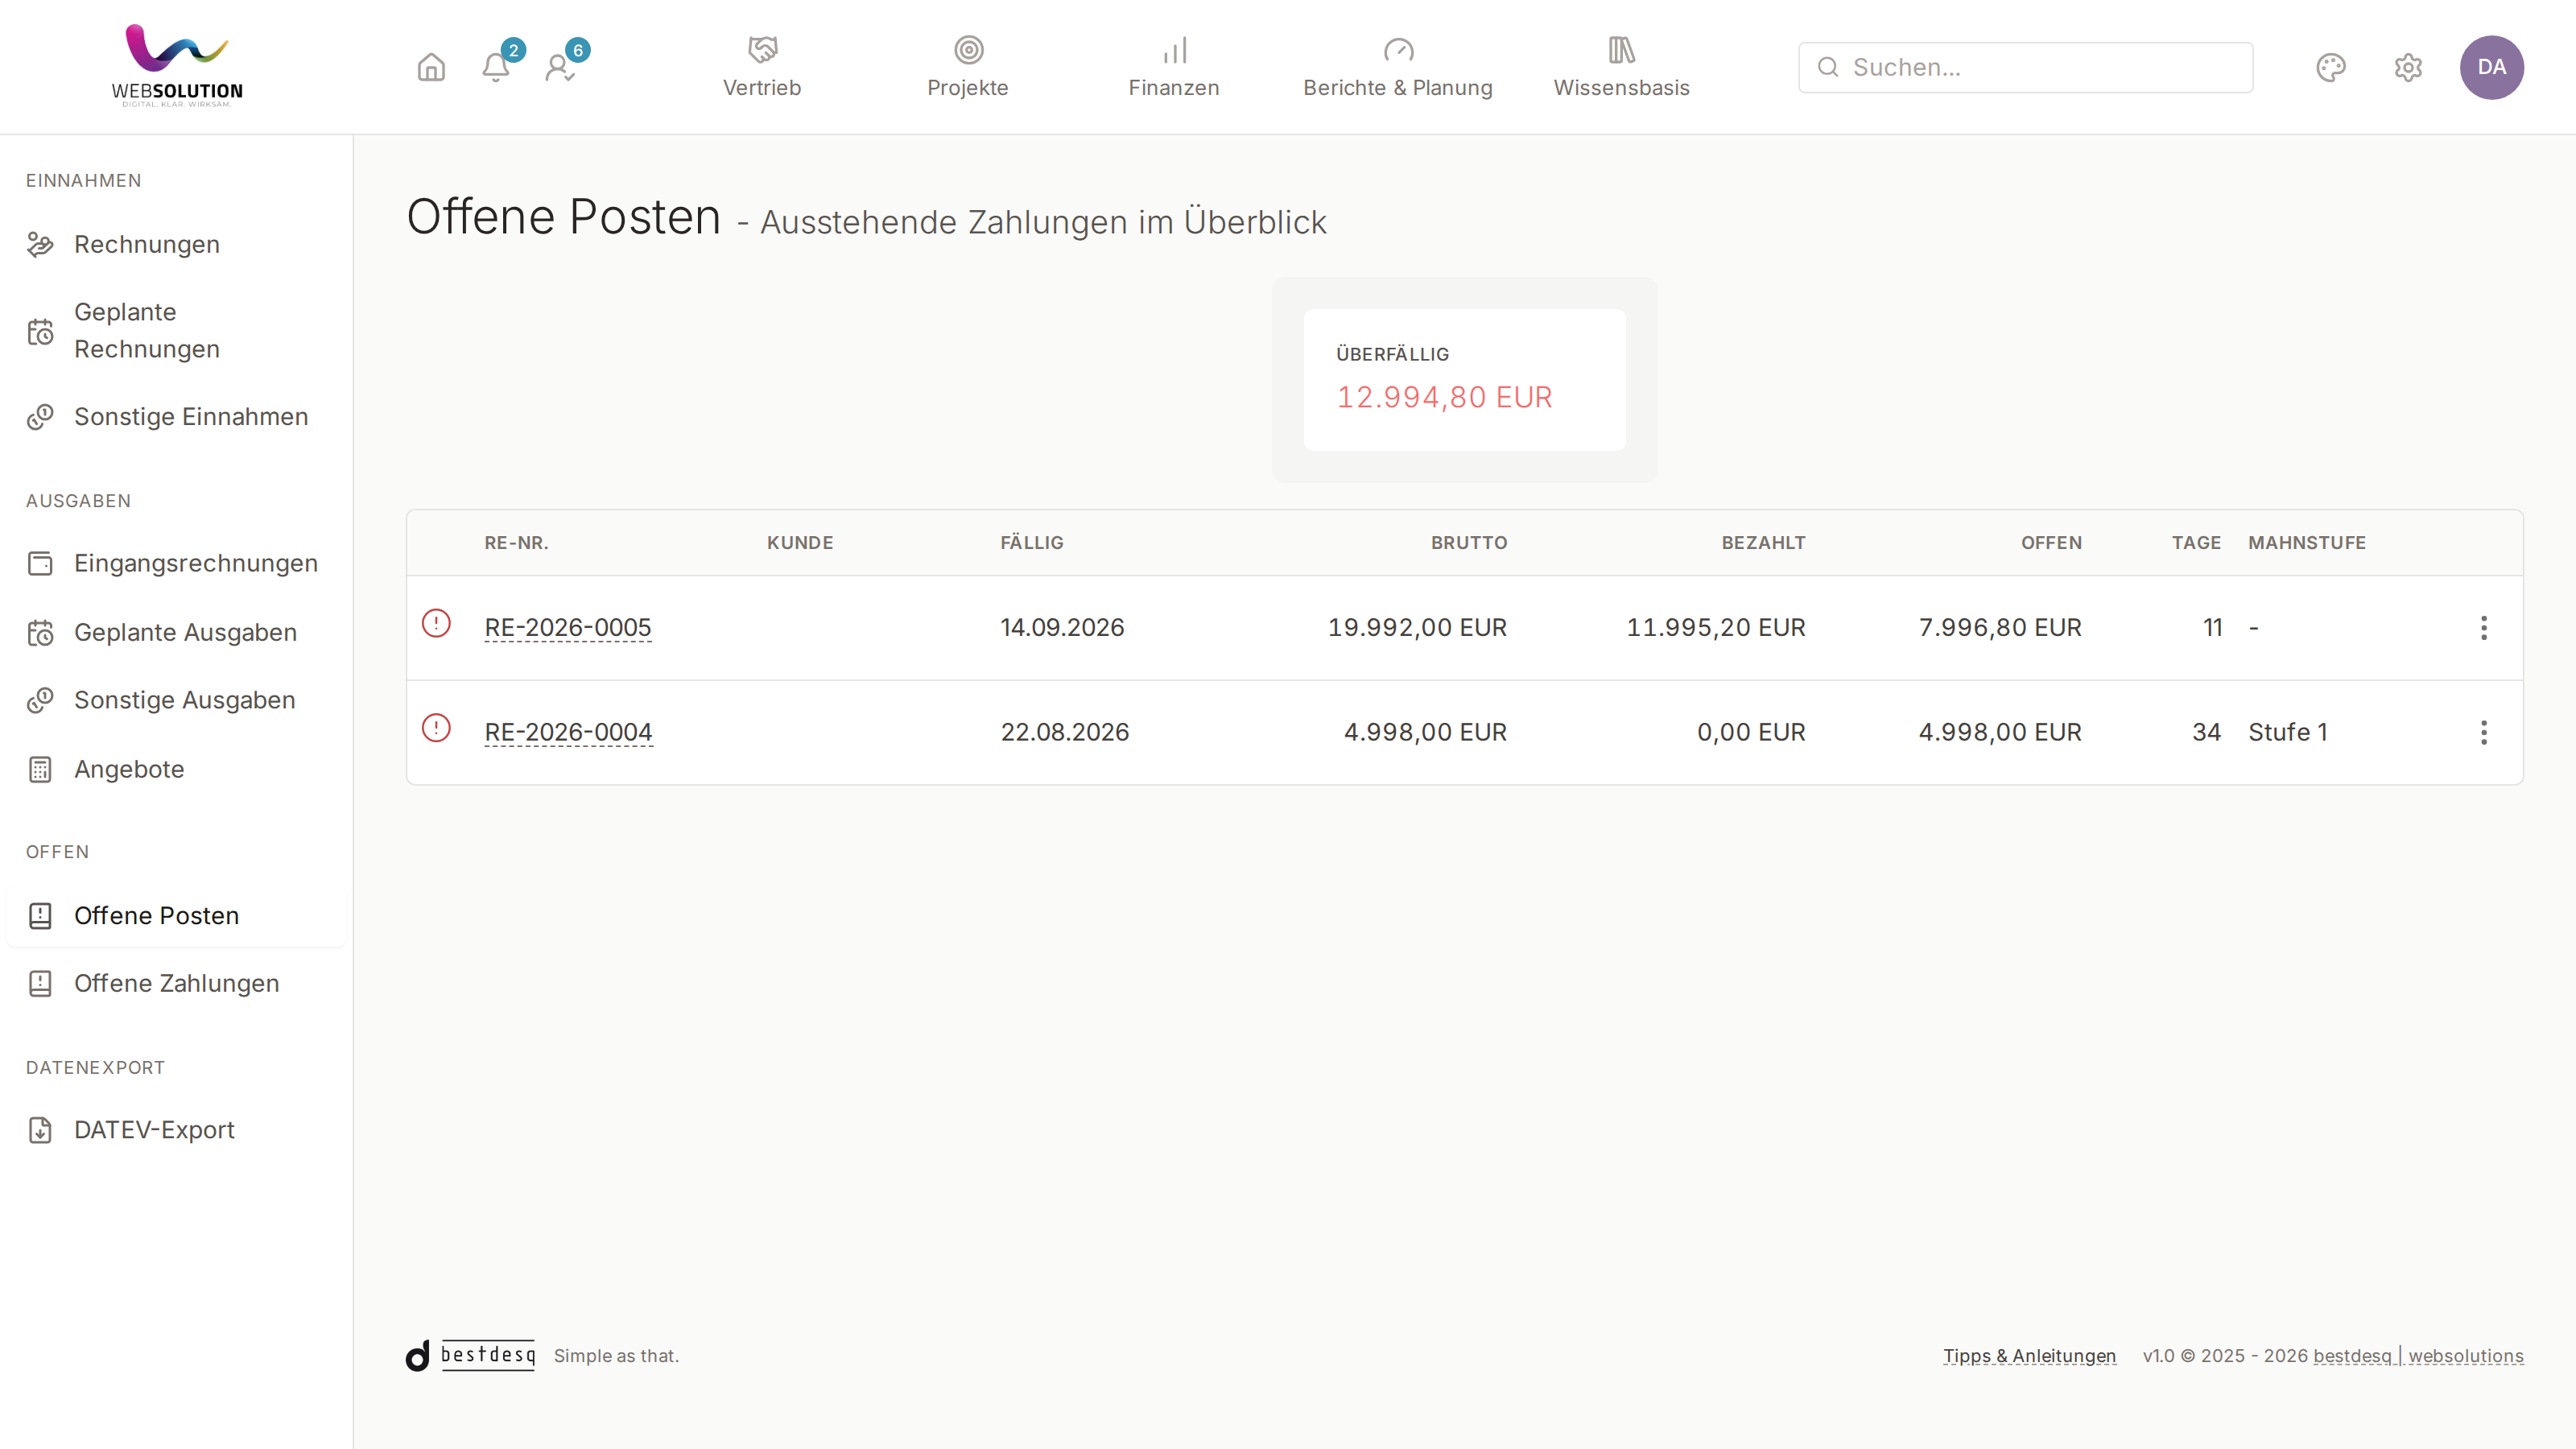The width and height of the screenshot is (2576, 1449).
Task: Open Geplante Ausgaben sidebar item
Action: (176, 632)
